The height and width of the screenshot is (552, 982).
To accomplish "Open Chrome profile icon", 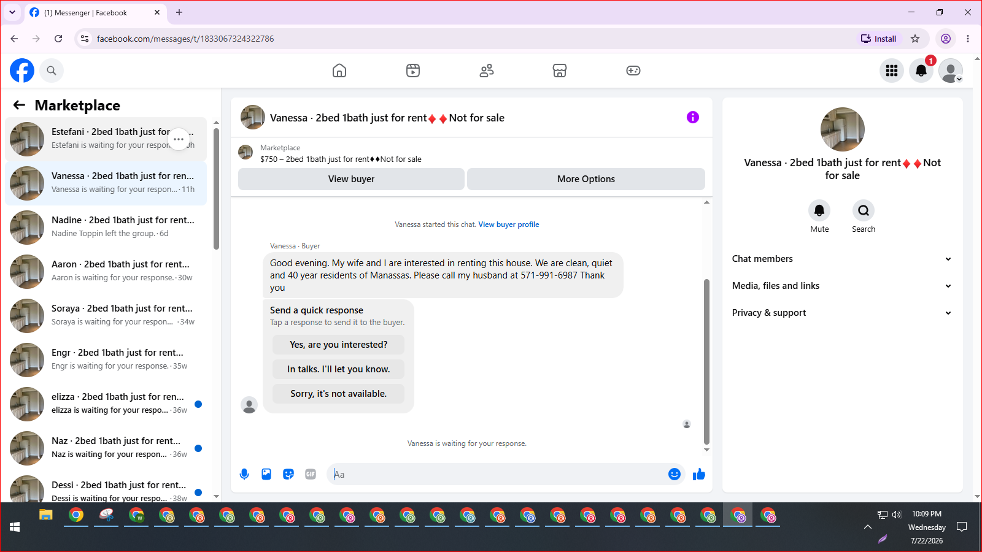I will coord(946,39).
